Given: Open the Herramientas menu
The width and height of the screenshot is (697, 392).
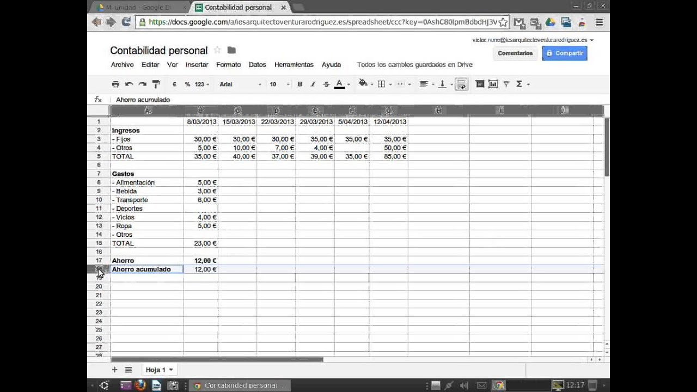Looking at the screenshot, I should pyautogui.click(x=294, y=64).
